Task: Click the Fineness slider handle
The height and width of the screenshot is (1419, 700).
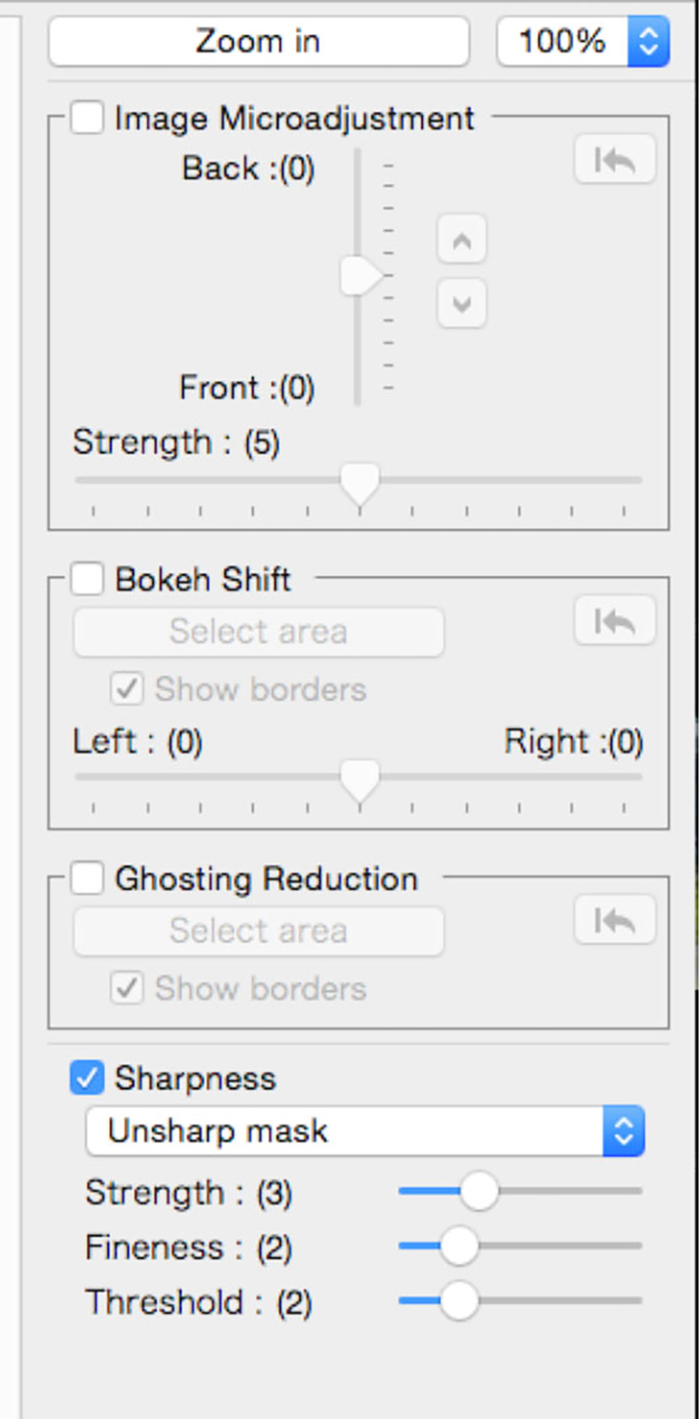Action: point(458,1246)
